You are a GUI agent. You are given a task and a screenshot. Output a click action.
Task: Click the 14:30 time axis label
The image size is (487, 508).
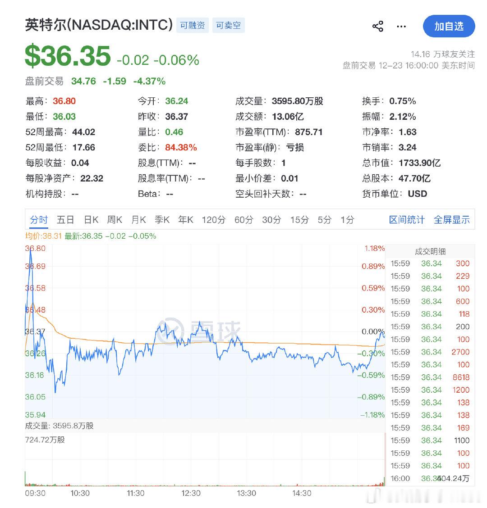(x=302, y=494)
